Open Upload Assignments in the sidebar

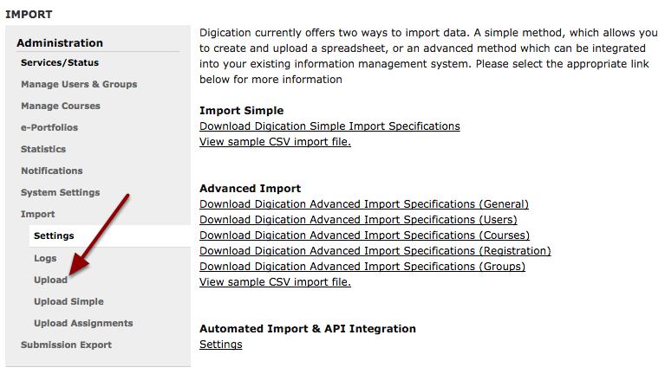coord(83,323)
